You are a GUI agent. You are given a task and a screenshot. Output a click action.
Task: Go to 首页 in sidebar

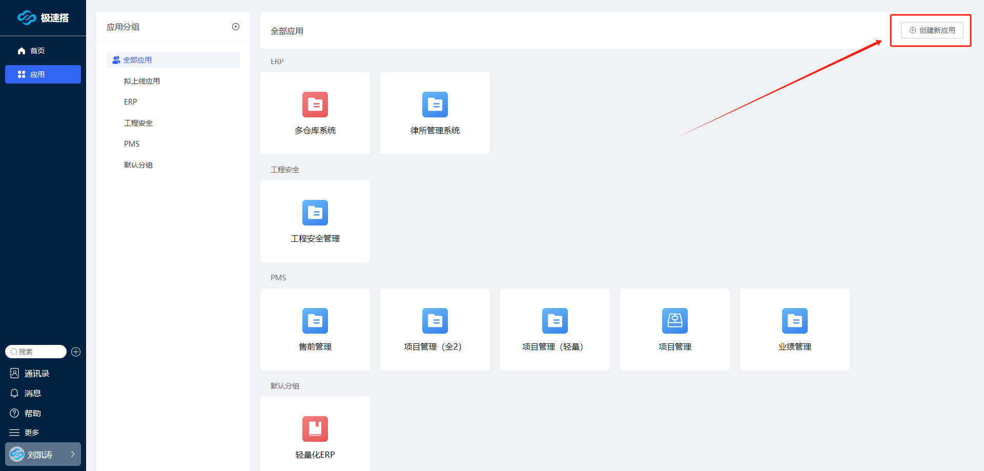coord(37,51)
